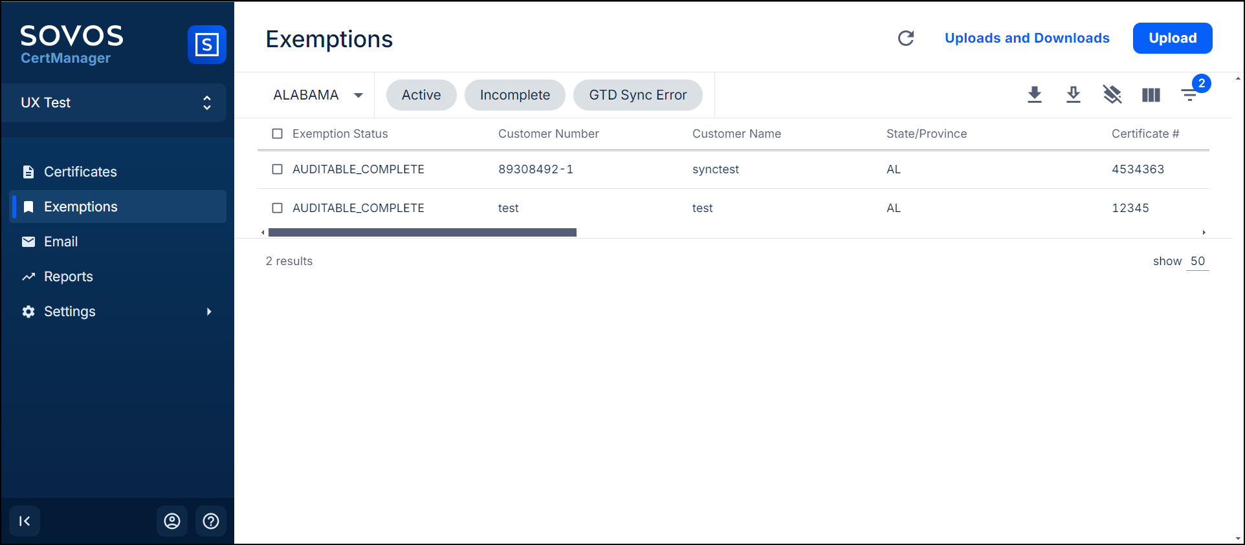1245x545 pixels.
Task: Open the column chooser icon
Action: click(1151, 95)
